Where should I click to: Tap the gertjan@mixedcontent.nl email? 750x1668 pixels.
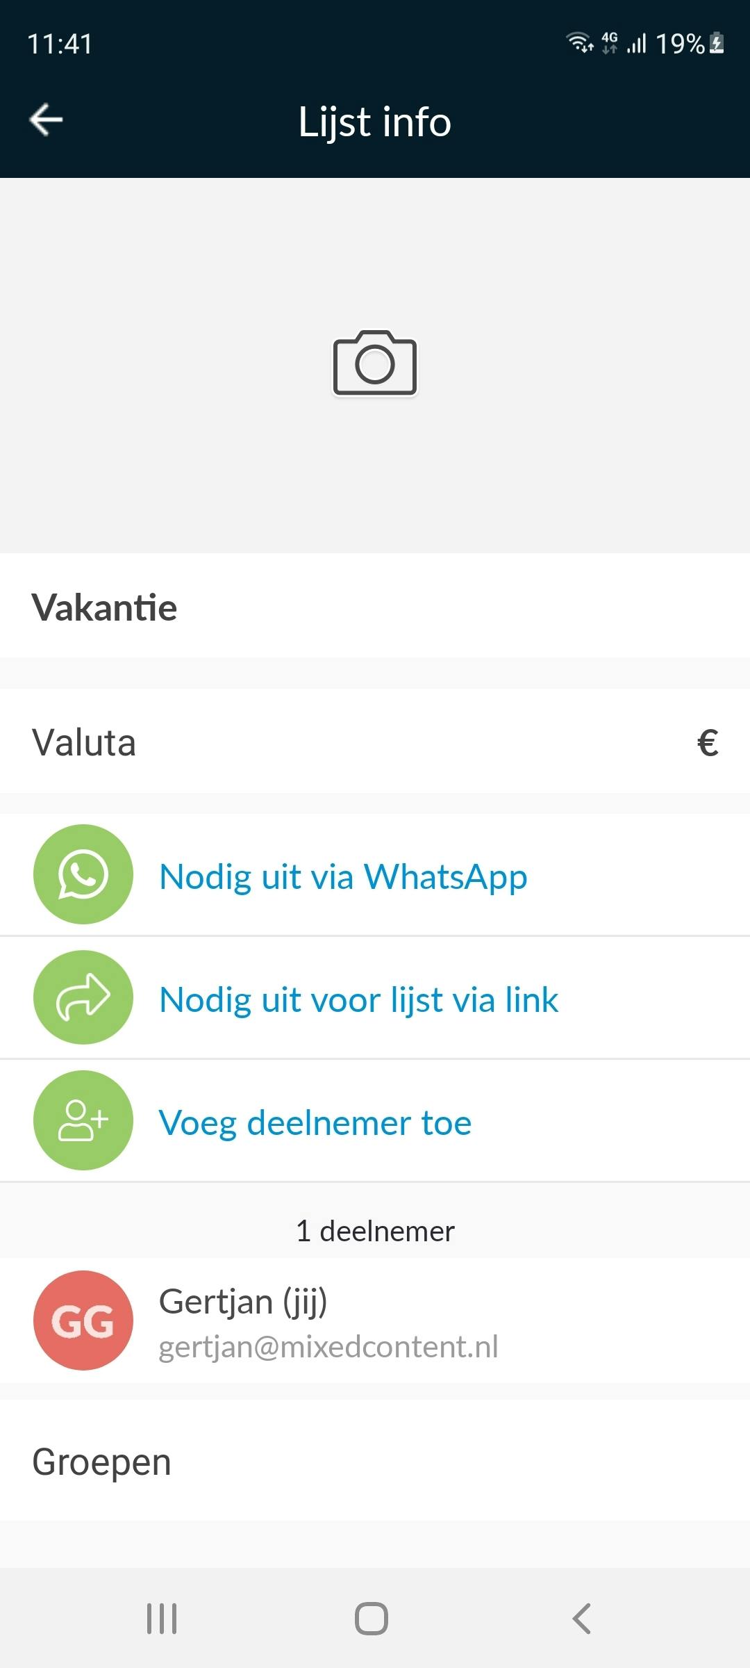[x=328, y=1347]
